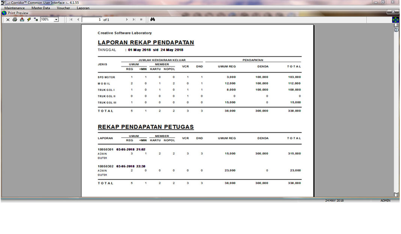Open the Master Data menu
The width and height of the screenshot is (401, 234).
coord(41,8)
